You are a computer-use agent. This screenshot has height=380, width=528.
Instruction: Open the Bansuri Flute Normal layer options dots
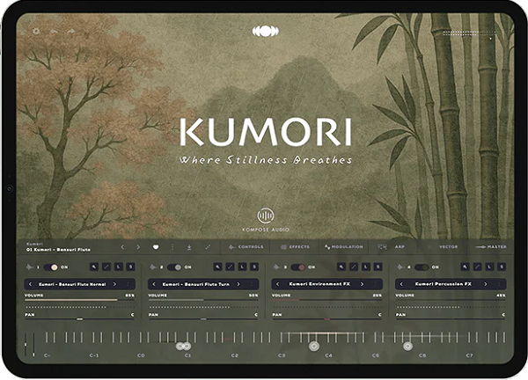(x=128, y=284)
